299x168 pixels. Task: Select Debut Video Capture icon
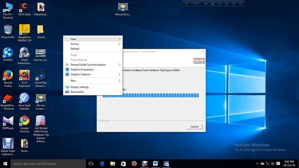click(x=8, y=147)
